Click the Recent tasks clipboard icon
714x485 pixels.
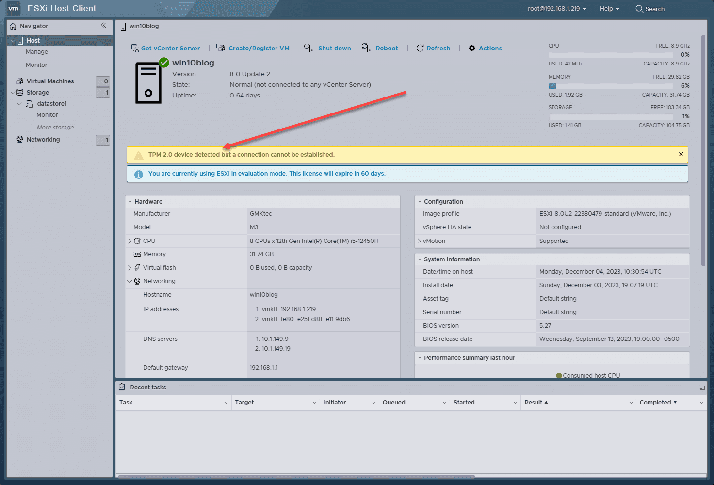[x=122, y=387]
